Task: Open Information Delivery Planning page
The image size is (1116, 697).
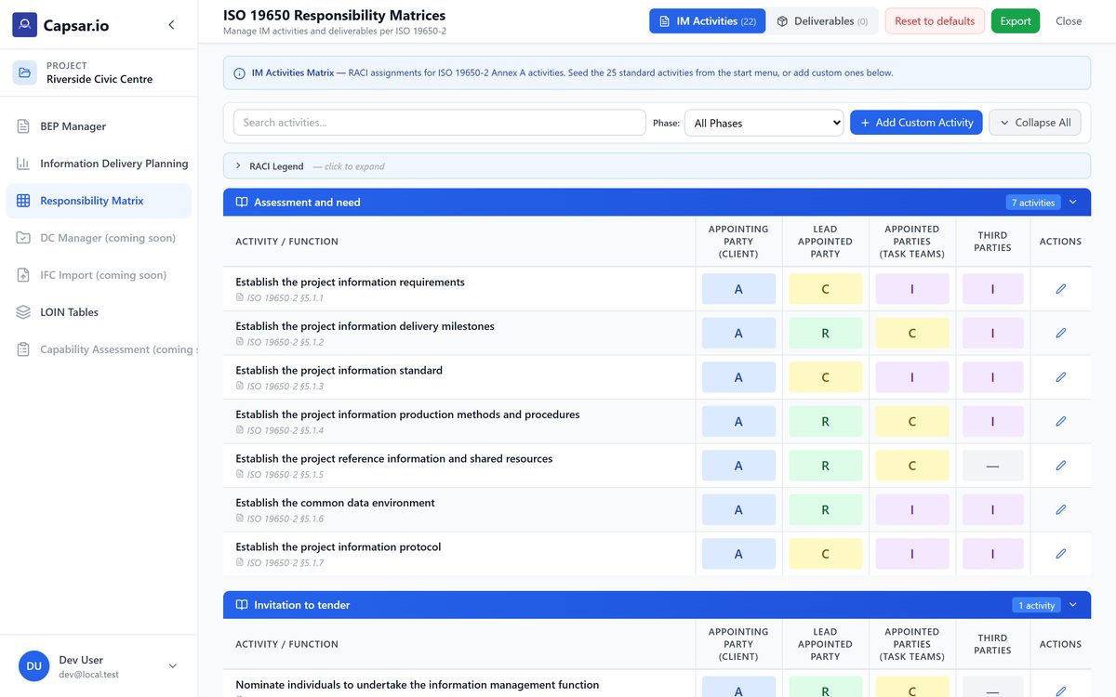Action: pyautogui.click(x=99, y=164)
